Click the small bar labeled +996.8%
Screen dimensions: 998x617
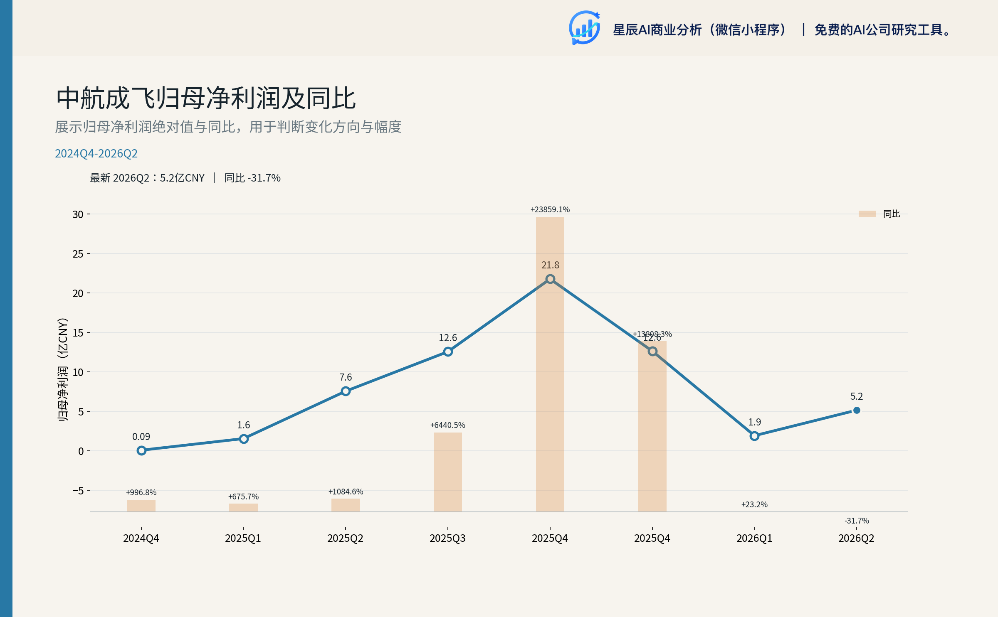(141, 506)
